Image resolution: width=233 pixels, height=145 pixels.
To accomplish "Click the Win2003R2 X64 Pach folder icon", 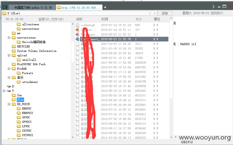I will coord(14,64).
